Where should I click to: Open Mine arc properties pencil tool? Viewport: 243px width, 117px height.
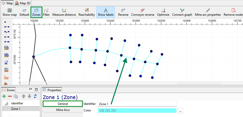click(x=208, y=12)
